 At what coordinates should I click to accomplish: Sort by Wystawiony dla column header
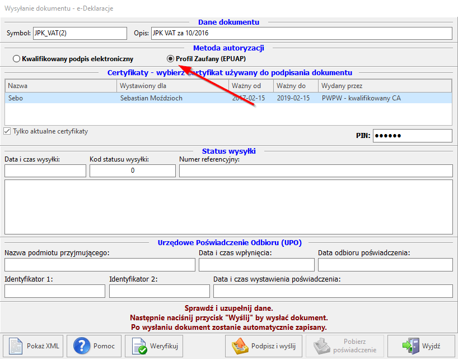pos(172,86)
